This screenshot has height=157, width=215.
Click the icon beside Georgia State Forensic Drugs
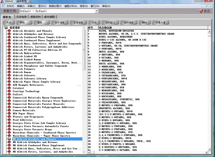coord(9,129)
